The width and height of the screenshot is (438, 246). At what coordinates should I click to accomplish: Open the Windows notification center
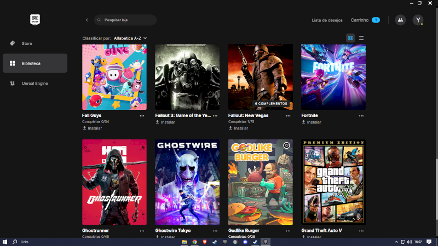[429, 242]
